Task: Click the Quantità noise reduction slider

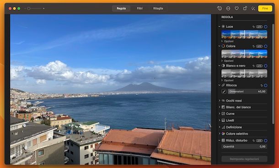Action: tap(244, 146)
